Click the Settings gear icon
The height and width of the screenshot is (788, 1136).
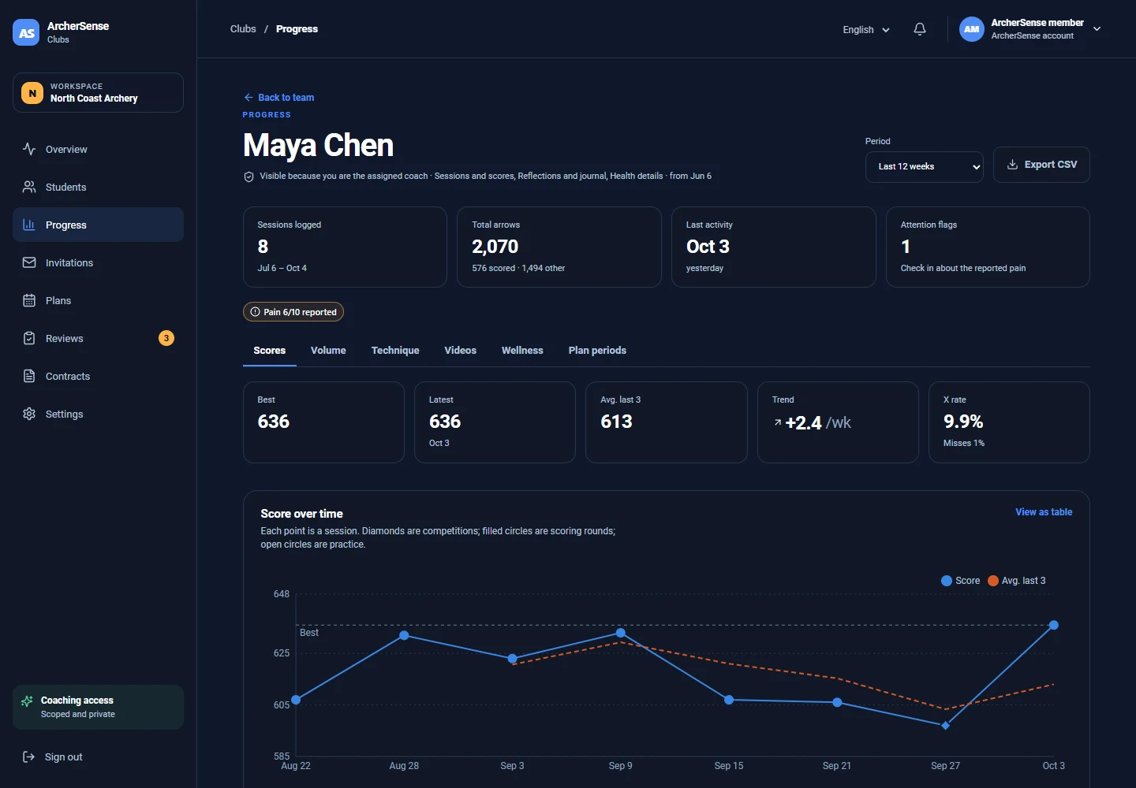point(29,414)
